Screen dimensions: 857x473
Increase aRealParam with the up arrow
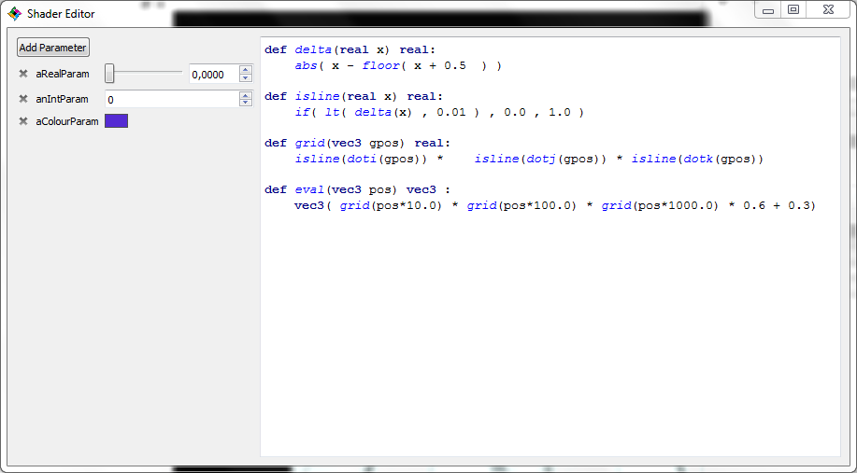[x=246, y=70]
